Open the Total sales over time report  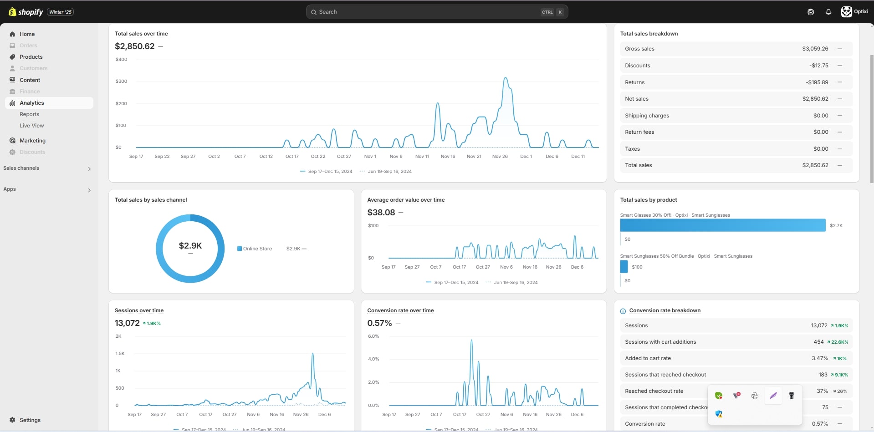coord(141,34)
